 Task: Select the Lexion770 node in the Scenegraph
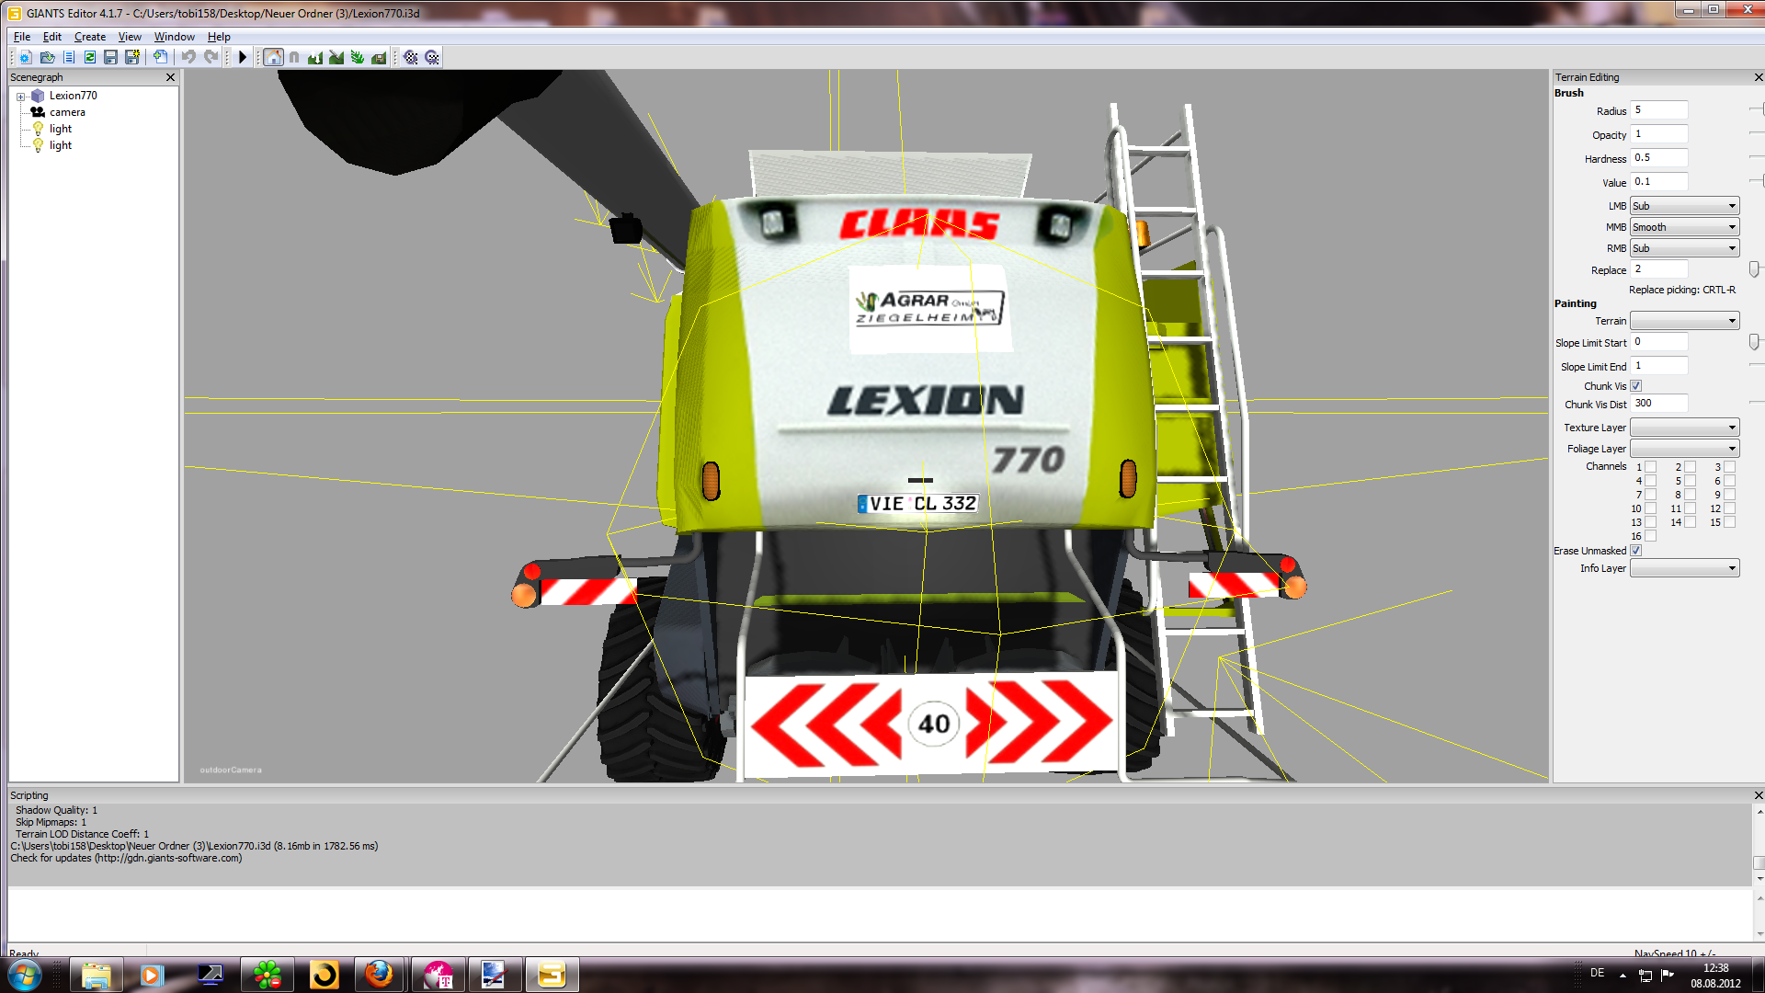tap(74, 96)
